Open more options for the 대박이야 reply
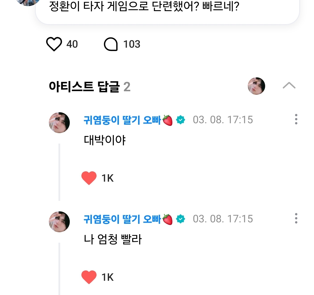The image size is (314, 295). (296, 119)
